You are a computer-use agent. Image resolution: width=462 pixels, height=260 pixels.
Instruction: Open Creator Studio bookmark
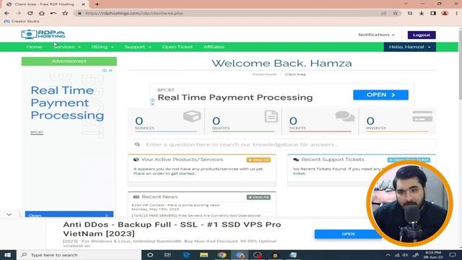pos(22,21)
